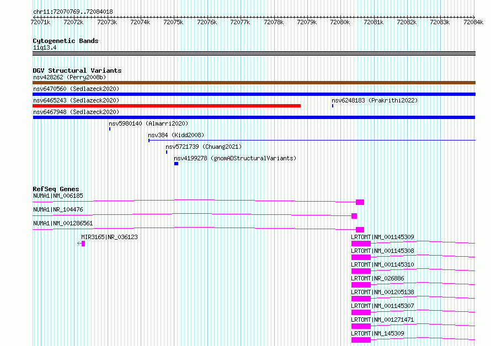Open the DGV Structural Variants track title
Screen dimensions: 491x346
(77, 71)
